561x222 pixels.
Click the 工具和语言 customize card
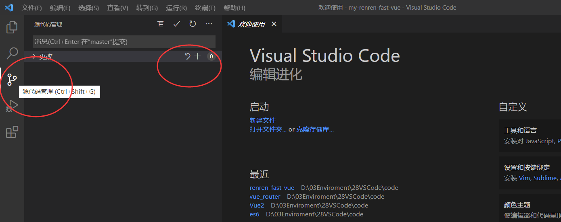point(530,136)
